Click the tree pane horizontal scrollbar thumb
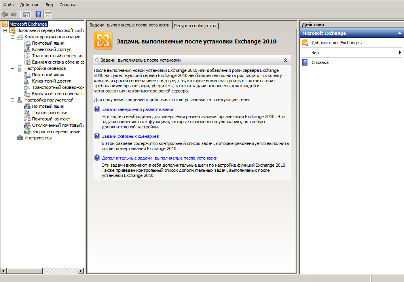Screen dimensions: 404x282 25,271
